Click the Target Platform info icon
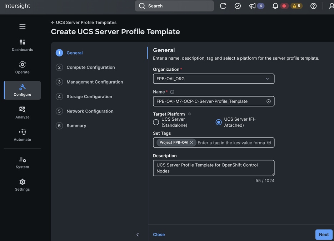The image size is (334, 241). tap(189, 114)
